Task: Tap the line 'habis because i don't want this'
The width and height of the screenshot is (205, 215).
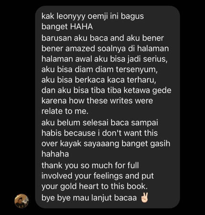Action: point(100,133)
